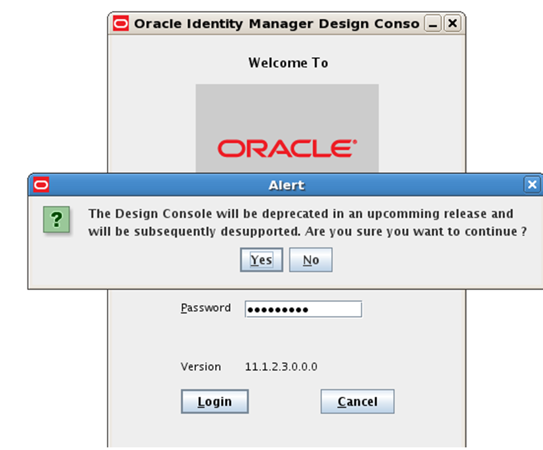
Task: Close the Alert dialog with its X button
Action: pos(532,184)
